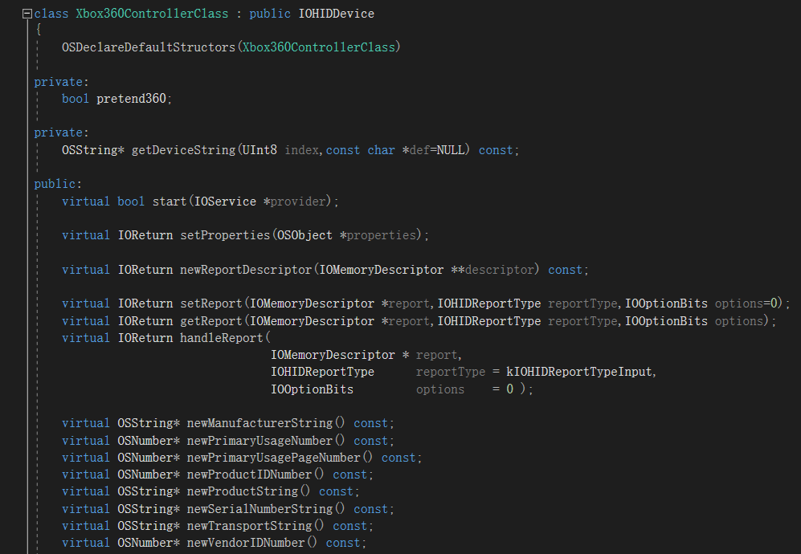Click the bool keyword before pretend360

(x=75, y=99)
